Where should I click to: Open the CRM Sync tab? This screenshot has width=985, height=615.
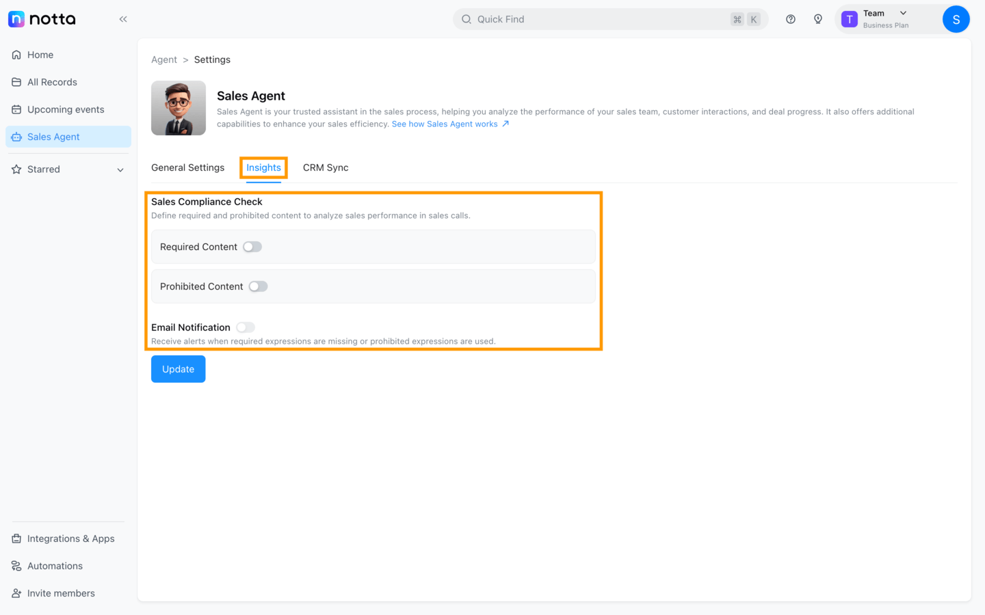326,167
